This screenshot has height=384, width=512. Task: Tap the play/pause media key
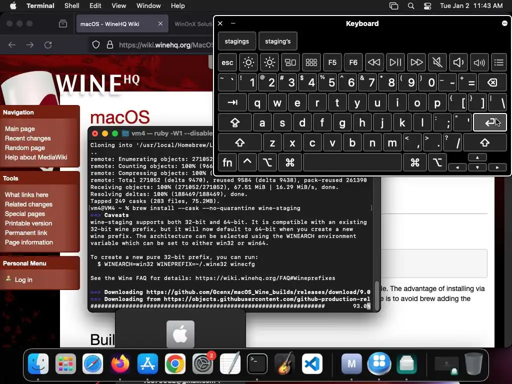[395, 62]
